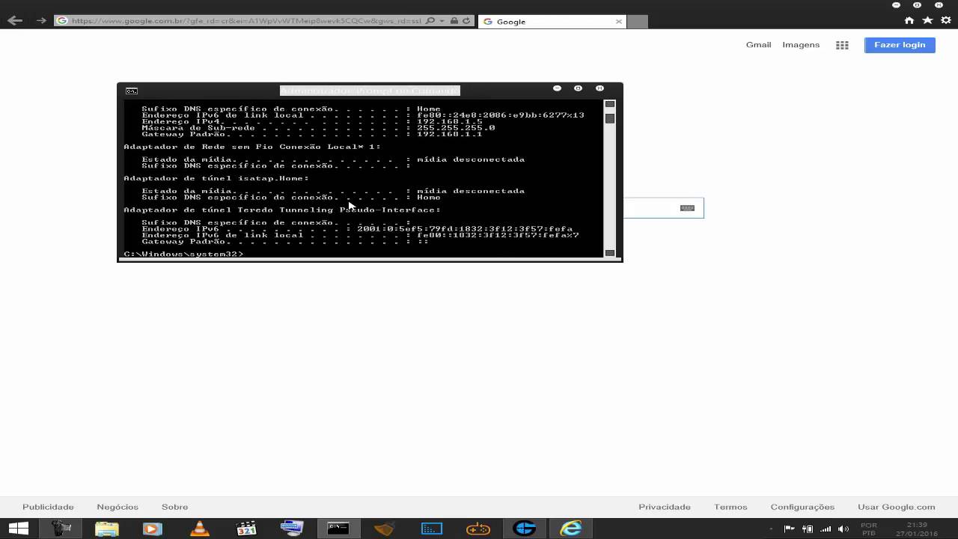The width and height of the screenshot is (958, 539).
Task: Open the battery power tray icon
Action: tap(808, 529)
